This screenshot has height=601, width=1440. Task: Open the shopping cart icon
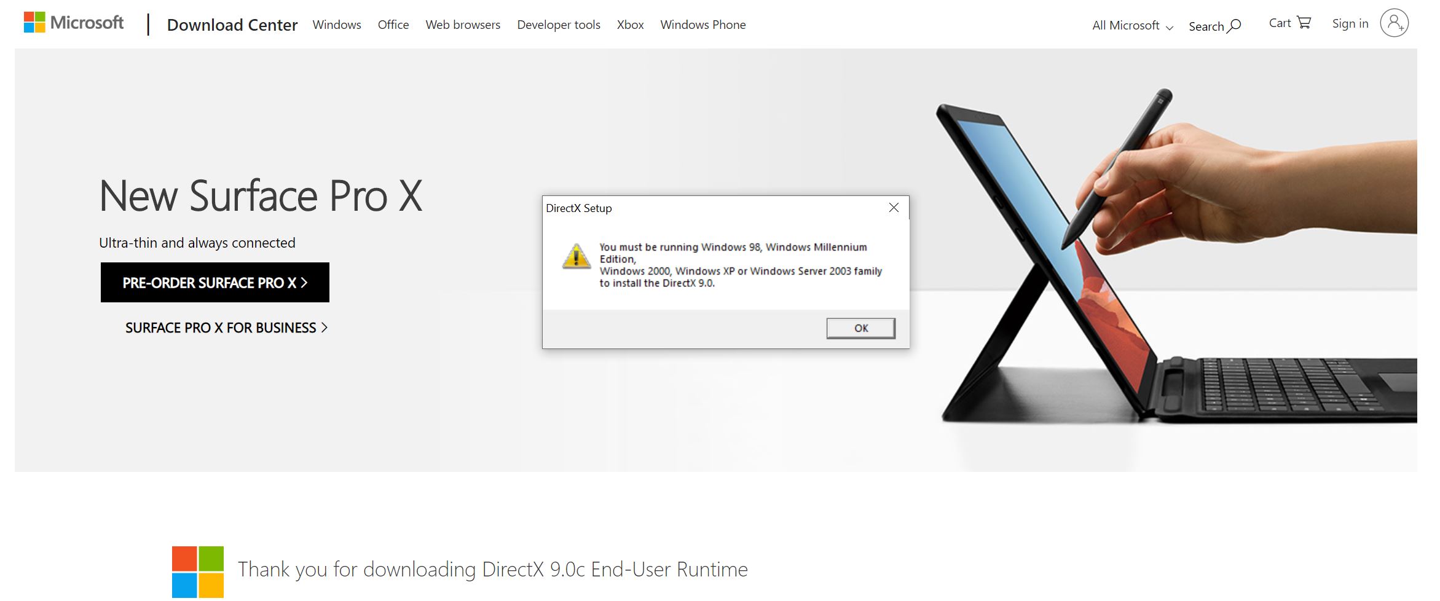click(1304, 23)
